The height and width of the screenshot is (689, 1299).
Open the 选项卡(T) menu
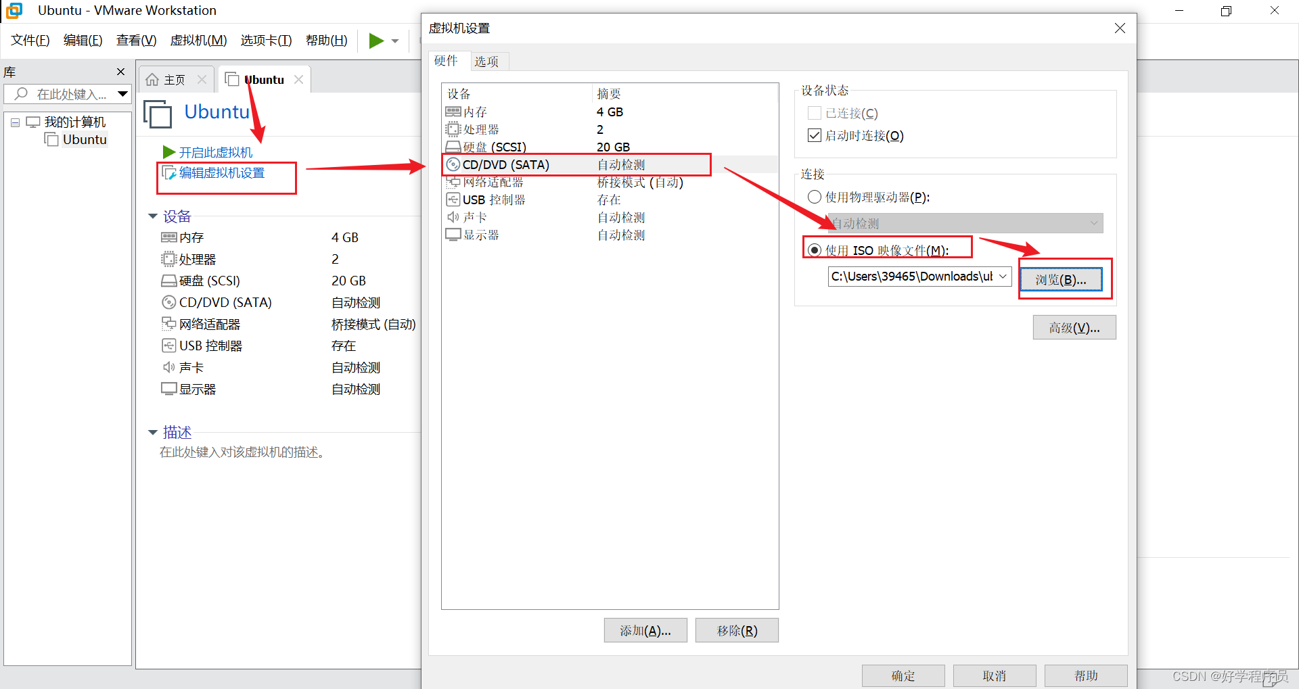(x=266, y=41)
